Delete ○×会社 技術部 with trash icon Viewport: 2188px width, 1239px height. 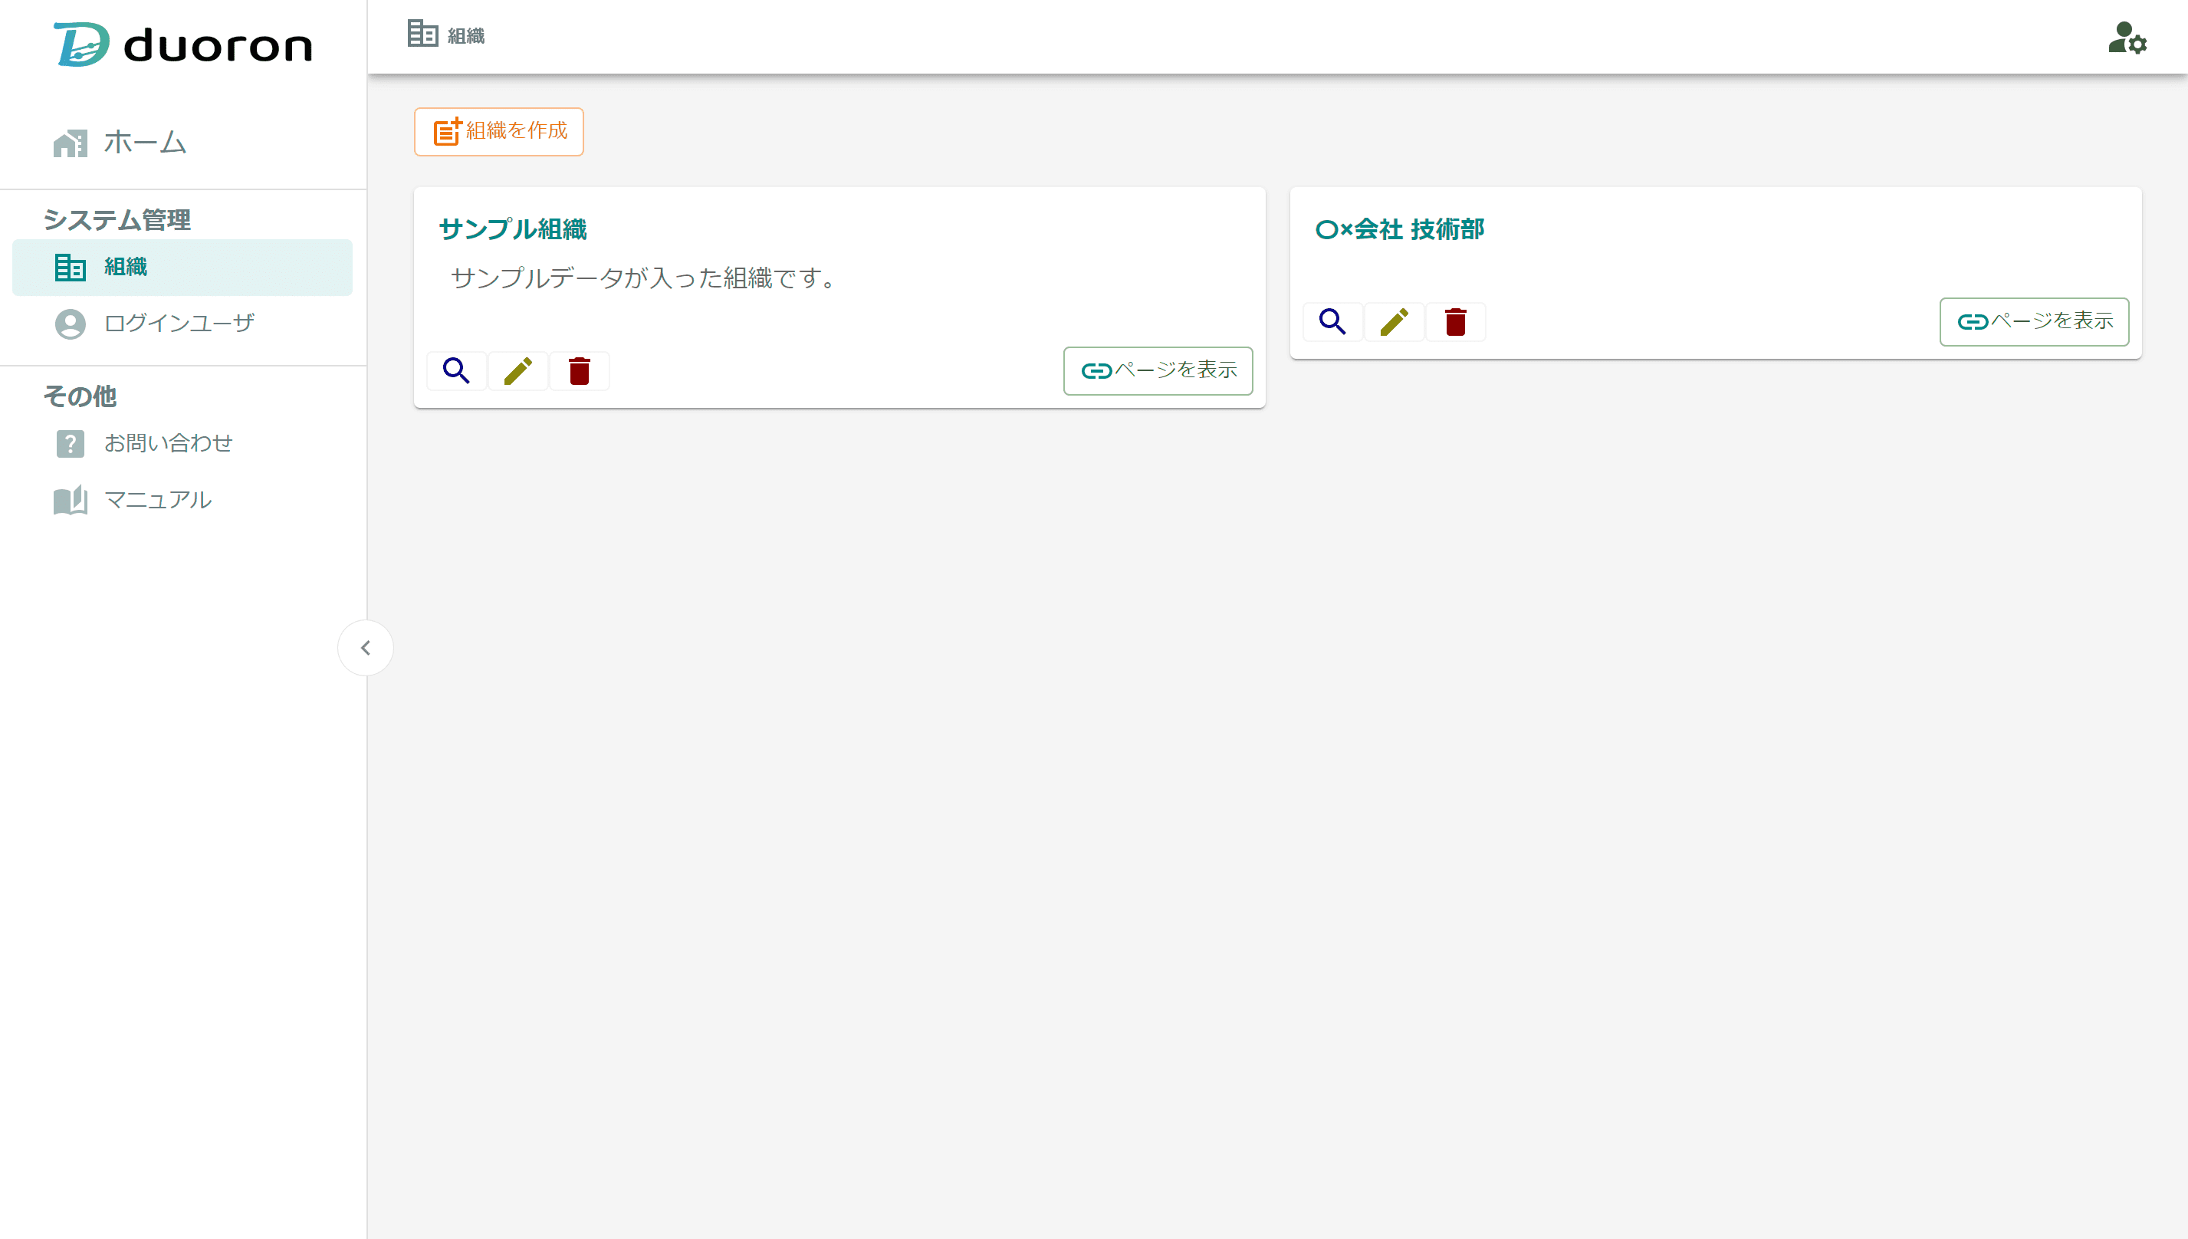(x=1456, y=322)
